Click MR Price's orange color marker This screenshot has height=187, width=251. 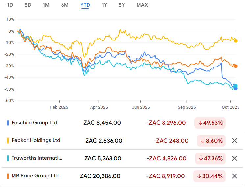[8, 176]
